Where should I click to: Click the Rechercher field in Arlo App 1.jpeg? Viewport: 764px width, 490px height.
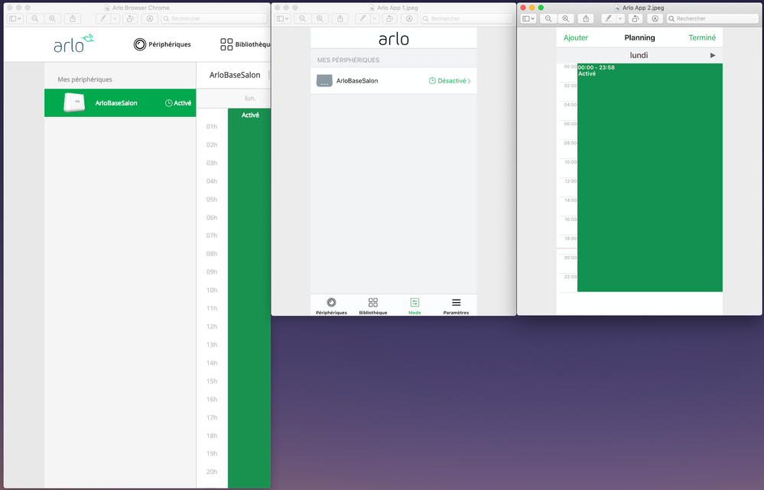pos(467,18)
